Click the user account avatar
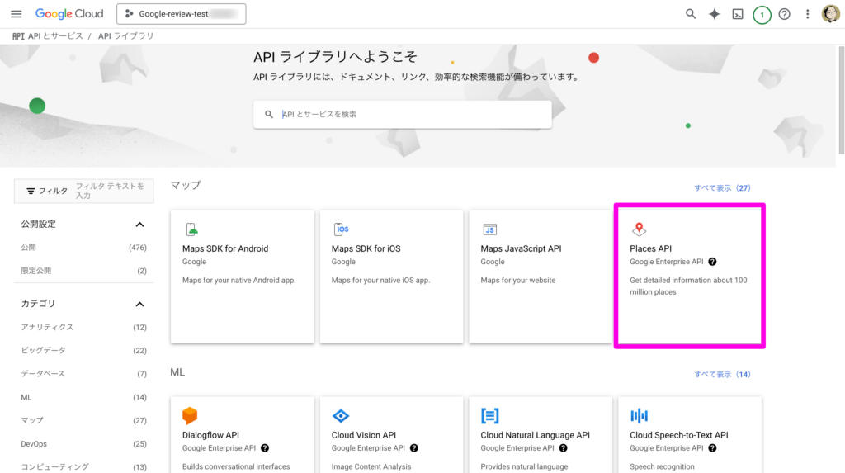845x473 pixels. 830,14
